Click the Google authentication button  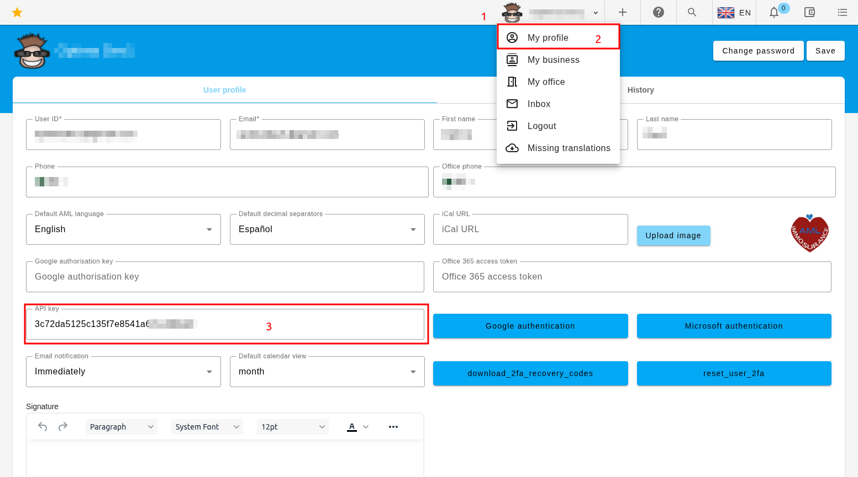pos(530,326)
